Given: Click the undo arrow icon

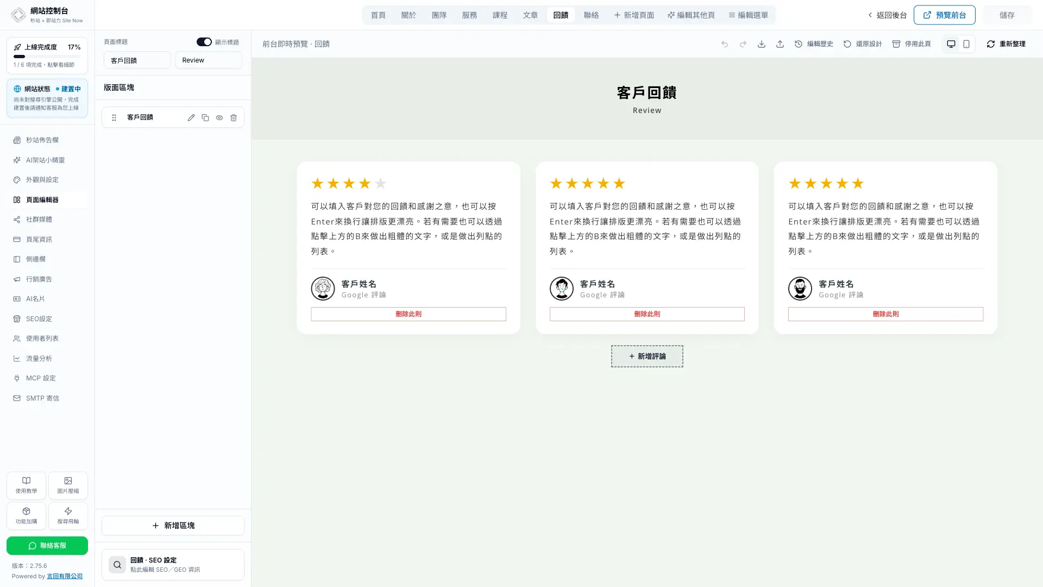Looking at the screenshot, I should tap(725, 44).
